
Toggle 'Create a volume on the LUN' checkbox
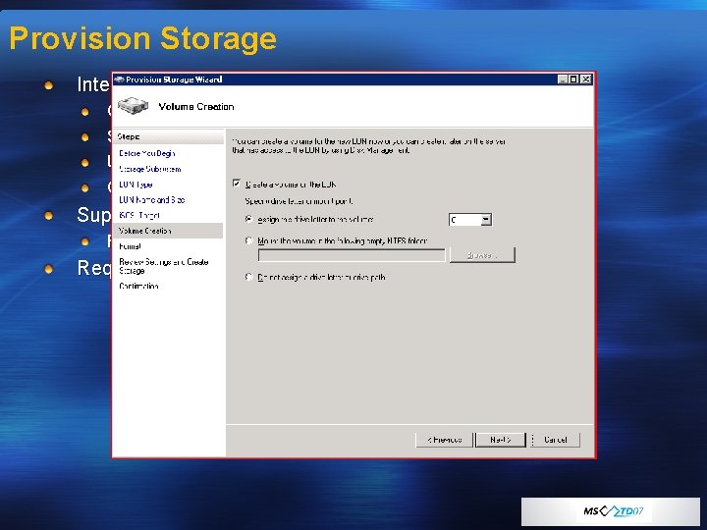tap(237, 183)
